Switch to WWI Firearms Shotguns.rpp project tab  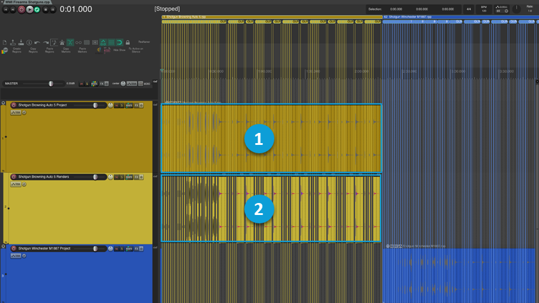(27, 2)
